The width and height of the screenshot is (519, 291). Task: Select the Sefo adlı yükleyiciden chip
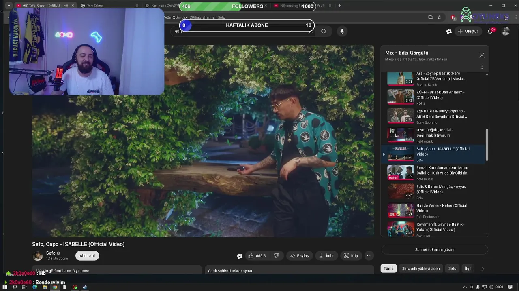pyautogui.click(x=420, y=268)
